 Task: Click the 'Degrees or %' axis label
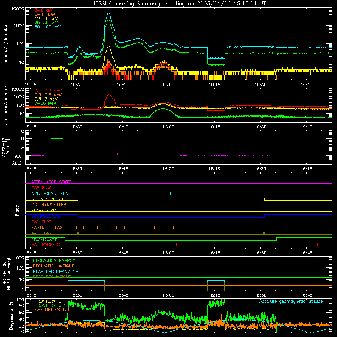coord(11,316)
